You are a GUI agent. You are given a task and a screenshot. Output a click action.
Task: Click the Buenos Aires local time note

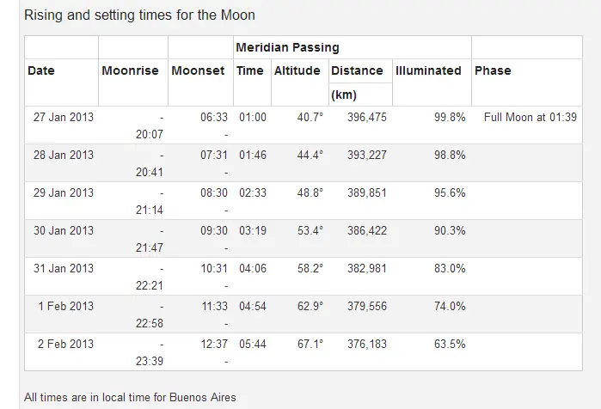pos(130,398)
